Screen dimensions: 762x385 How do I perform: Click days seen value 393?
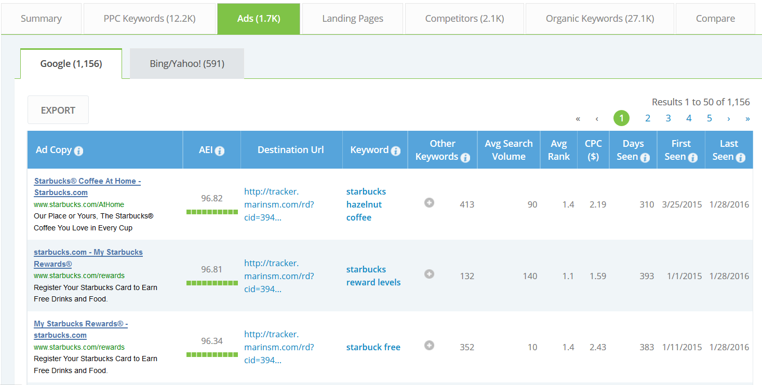[x=647, y=276]
